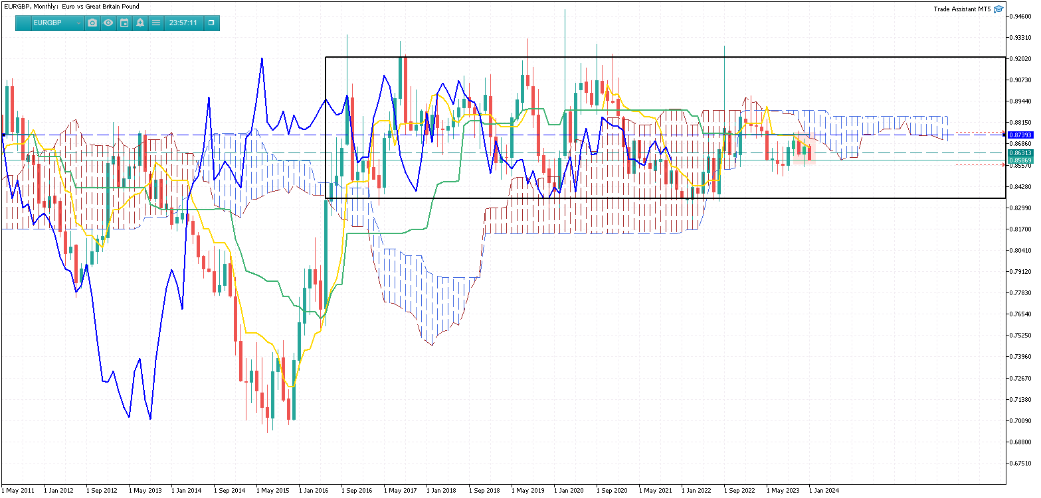Click the '1 Sep 2018' date label
The height and width of the screenshot is (498, 1041).
[x=484, y=491]
